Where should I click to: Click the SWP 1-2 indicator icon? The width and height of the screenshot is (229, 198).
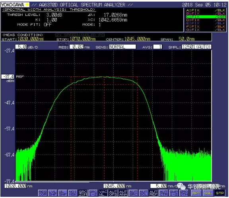(174, 193)
